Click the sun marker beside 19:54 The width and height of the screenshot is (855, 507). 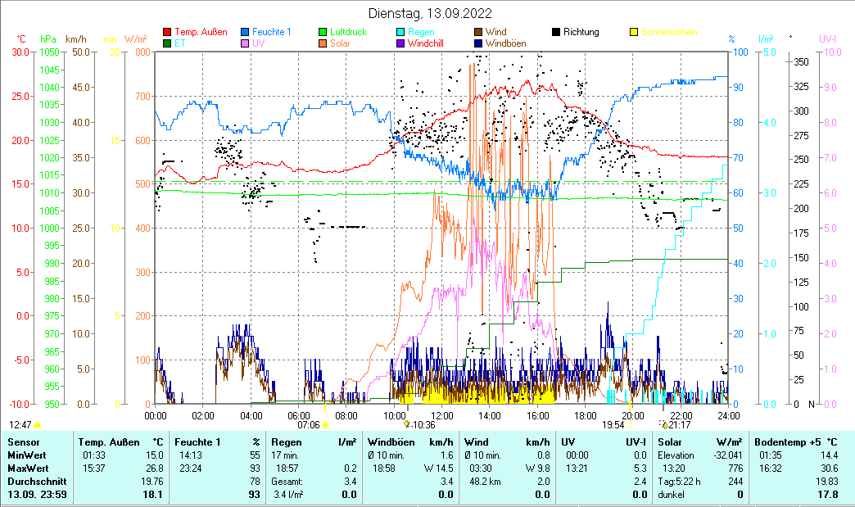629,425
